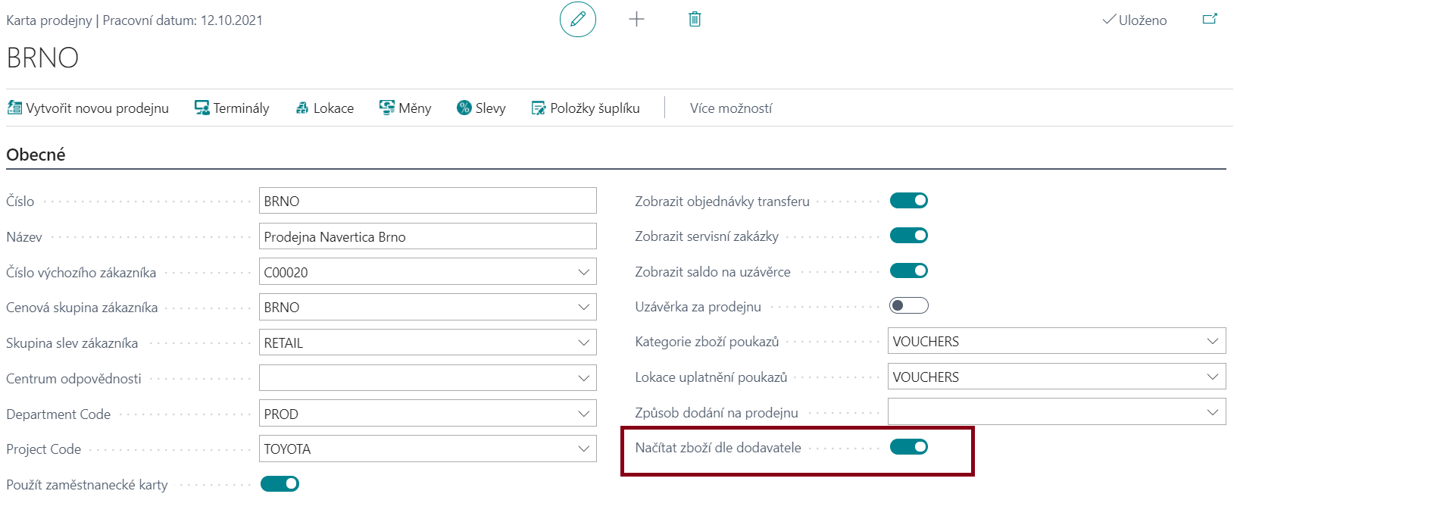Collapse the Obecné section header

[36, 155]
